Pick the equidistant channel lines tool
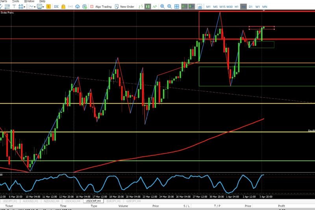Image resolution: width=315 pixels, height=210 pixels. [x=7, y=7]
